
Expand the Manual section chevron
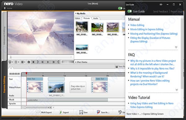[176, 47]
